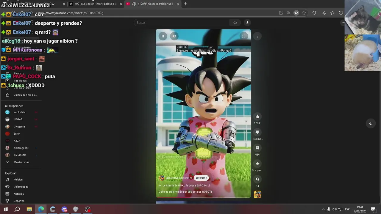The height and width of the screenshot is (214, 381).
Task: Dislike the Short with thumbs-down icon
Action: 257,132
